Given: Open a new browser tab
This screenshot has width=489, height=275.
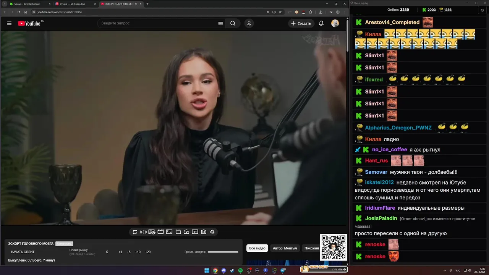Looking at the screenshot, I should pos(147,4).
